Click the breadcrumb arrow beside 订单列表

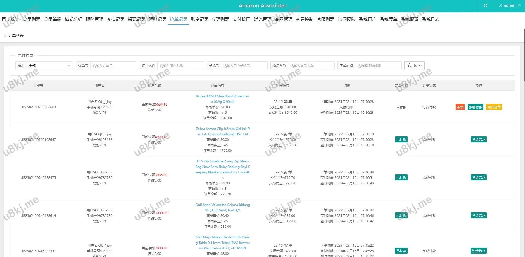coord(5,36)
